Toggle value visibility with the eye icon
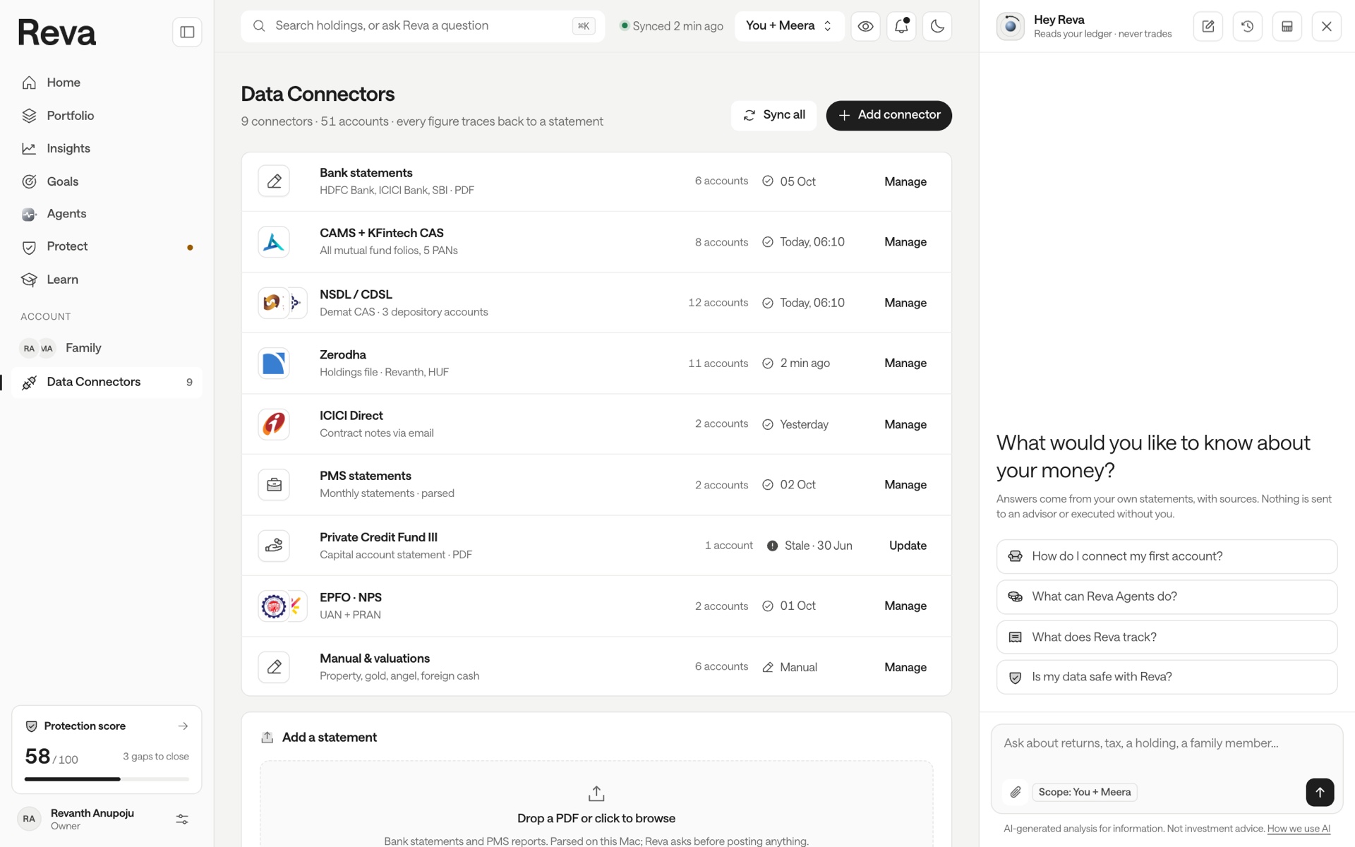This screenshot has height=847, width=1355. [865, 26]
